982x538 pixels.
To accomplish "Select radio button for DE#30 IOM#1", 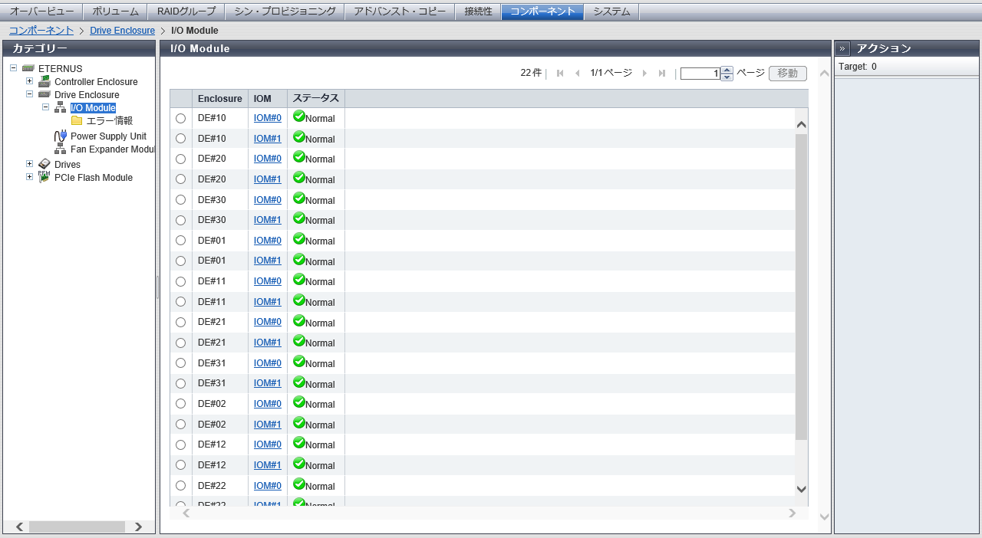I will tap(181, 220).
